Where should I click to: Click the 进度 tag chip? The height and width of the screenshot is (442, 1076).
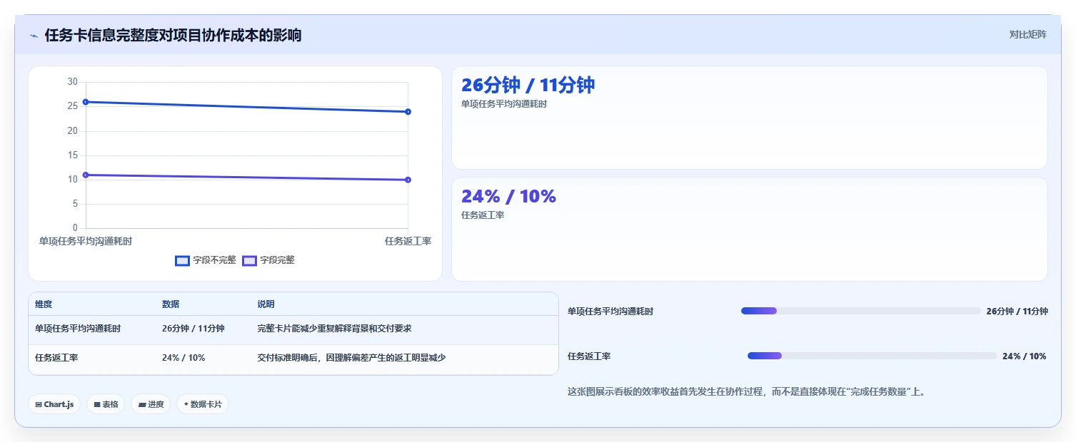(x=151, y=404)
